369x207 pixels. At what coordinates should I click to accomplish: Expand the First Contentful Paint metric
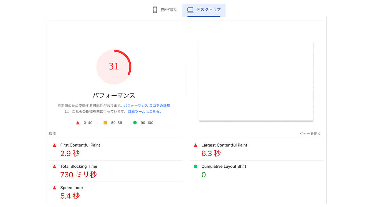(80, 145)
